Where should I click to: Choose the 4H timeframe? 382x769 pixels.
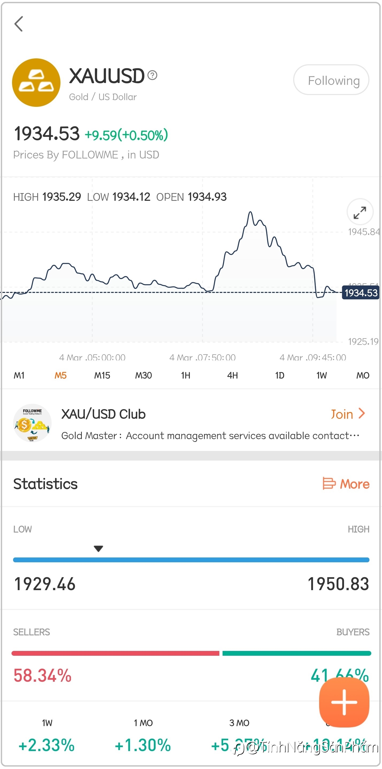232,375
